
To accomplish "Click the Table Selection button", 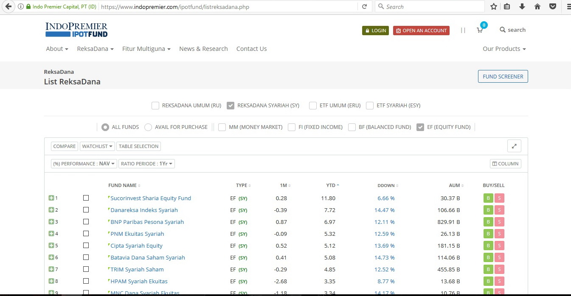I will pyautogui.click(x=138, y=146).
